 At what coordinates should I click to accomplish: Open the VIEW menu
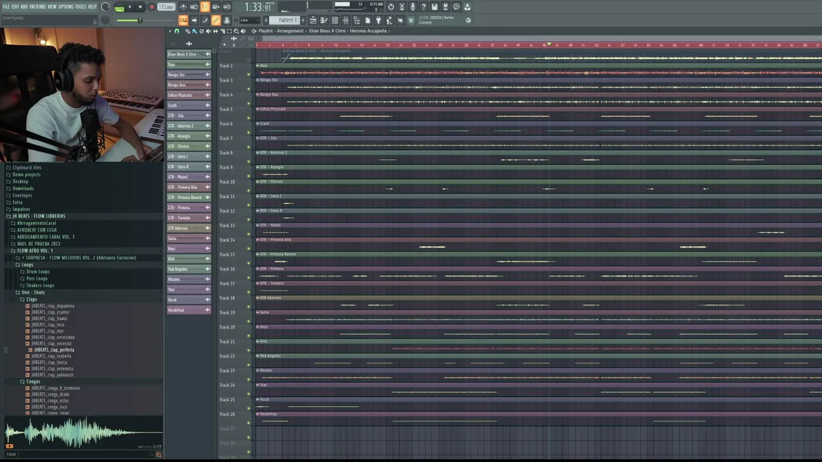pyautogui.click(x=52, y=6)
